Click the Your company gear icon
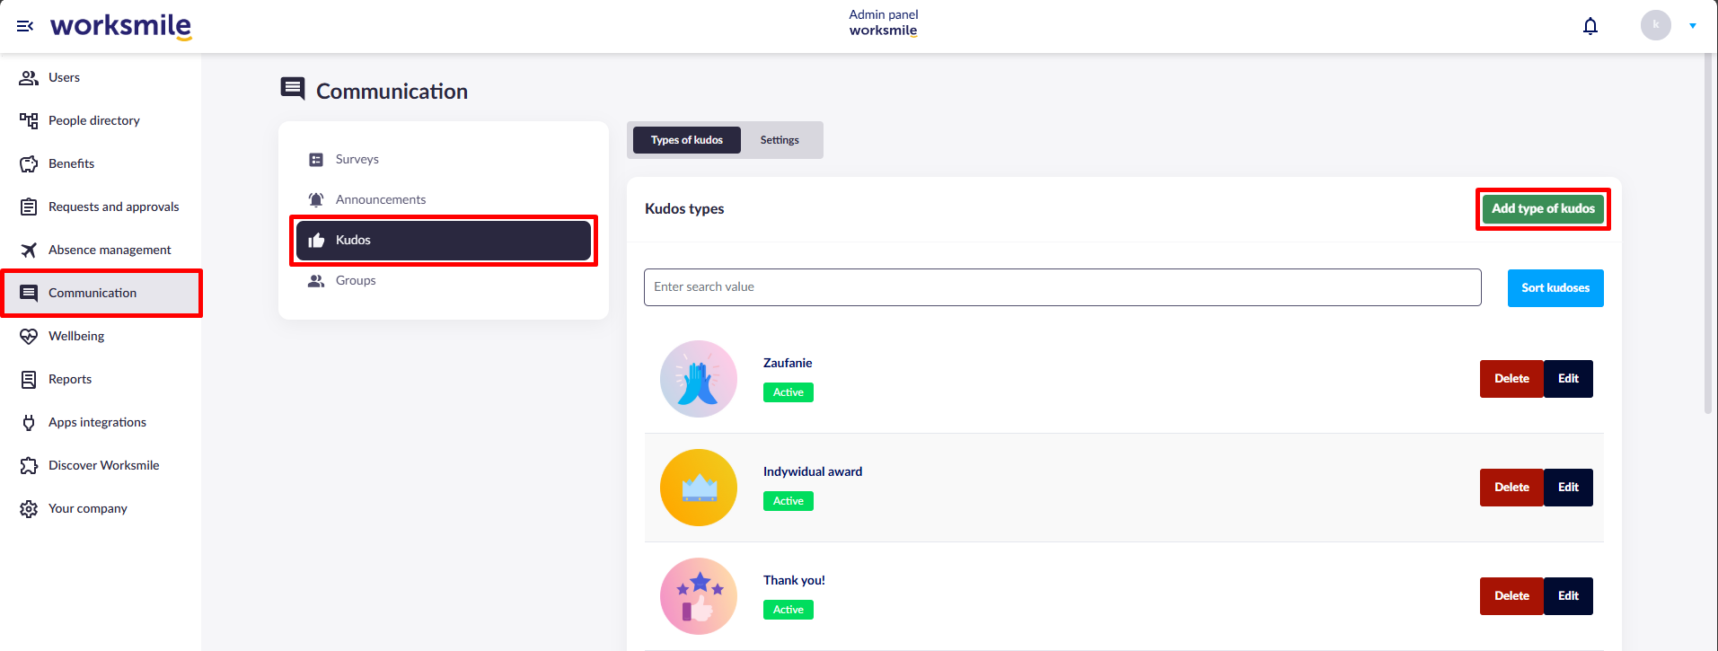This screenshot has width=1718, height=651. pyautogui.click(x=29, y=508)
